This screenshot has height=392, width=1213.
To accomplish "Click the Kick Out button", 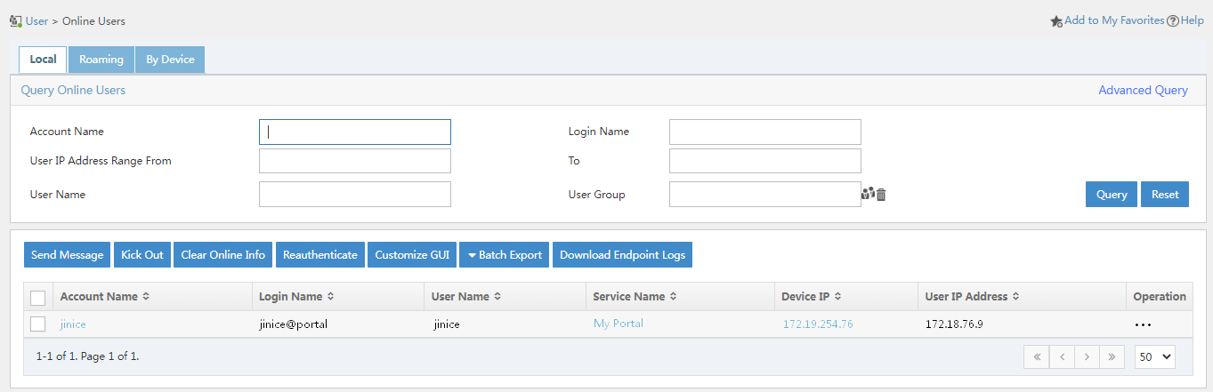I will [x=142, y=255].
